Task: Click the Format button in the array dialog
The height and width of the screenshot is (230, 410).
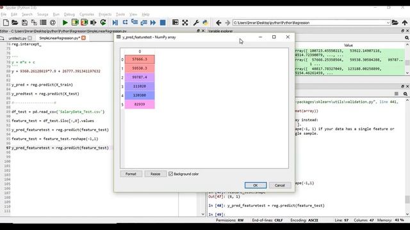Action: 131,174
